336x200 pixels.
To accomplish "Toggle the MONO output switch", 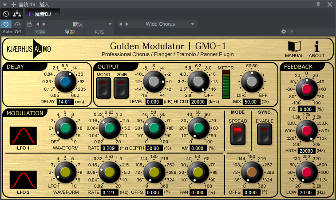I will pyautogui.click(x=103, y=88).
